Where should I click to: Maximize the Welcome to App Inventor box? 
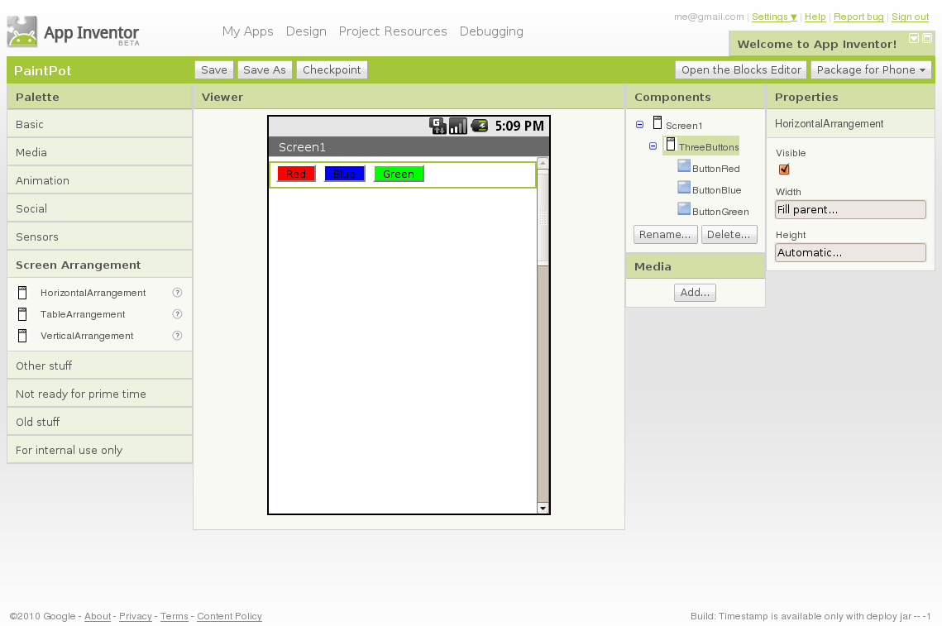pos(927,38)
